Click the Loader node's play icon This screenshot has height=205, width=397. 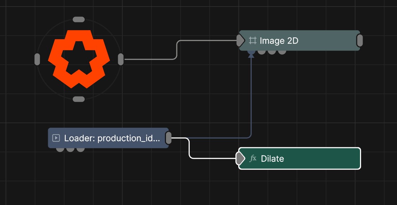point(56,138)
